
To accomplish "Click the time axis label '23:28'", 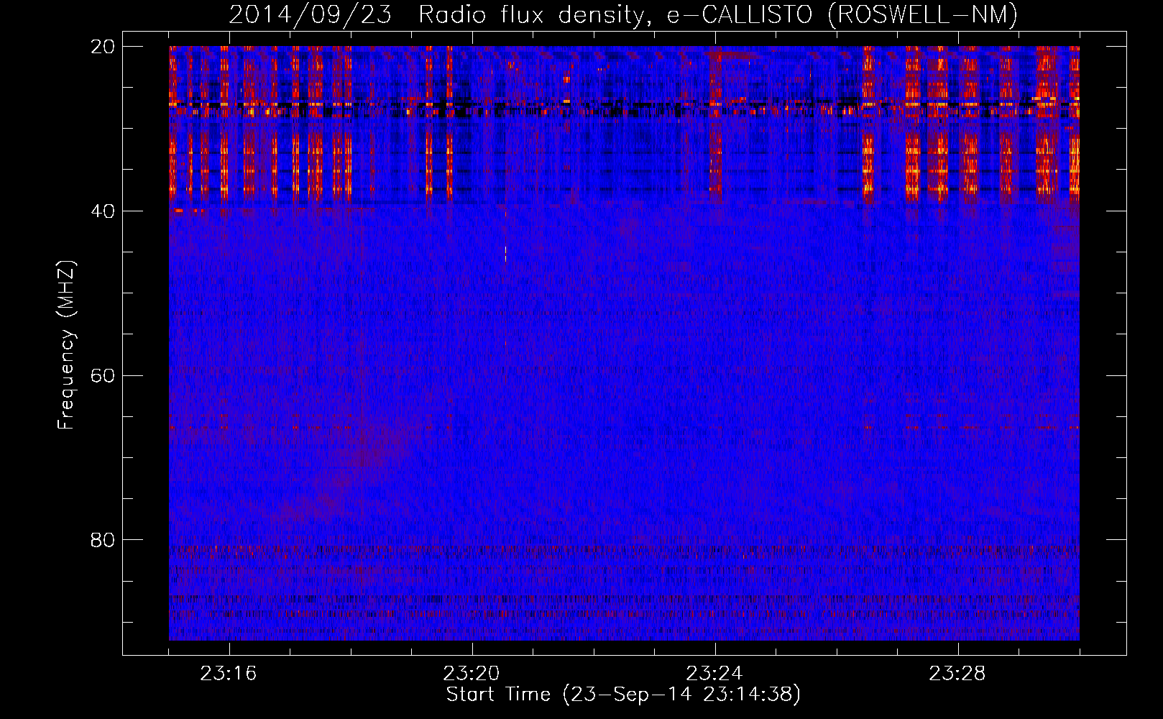I will click(957, 674).
